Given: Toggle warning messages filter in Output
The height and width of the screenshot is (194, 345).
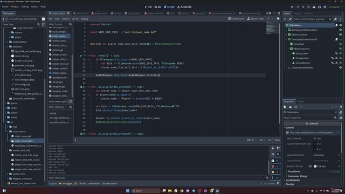Looking at the screenshot, I should click(275, 172).
